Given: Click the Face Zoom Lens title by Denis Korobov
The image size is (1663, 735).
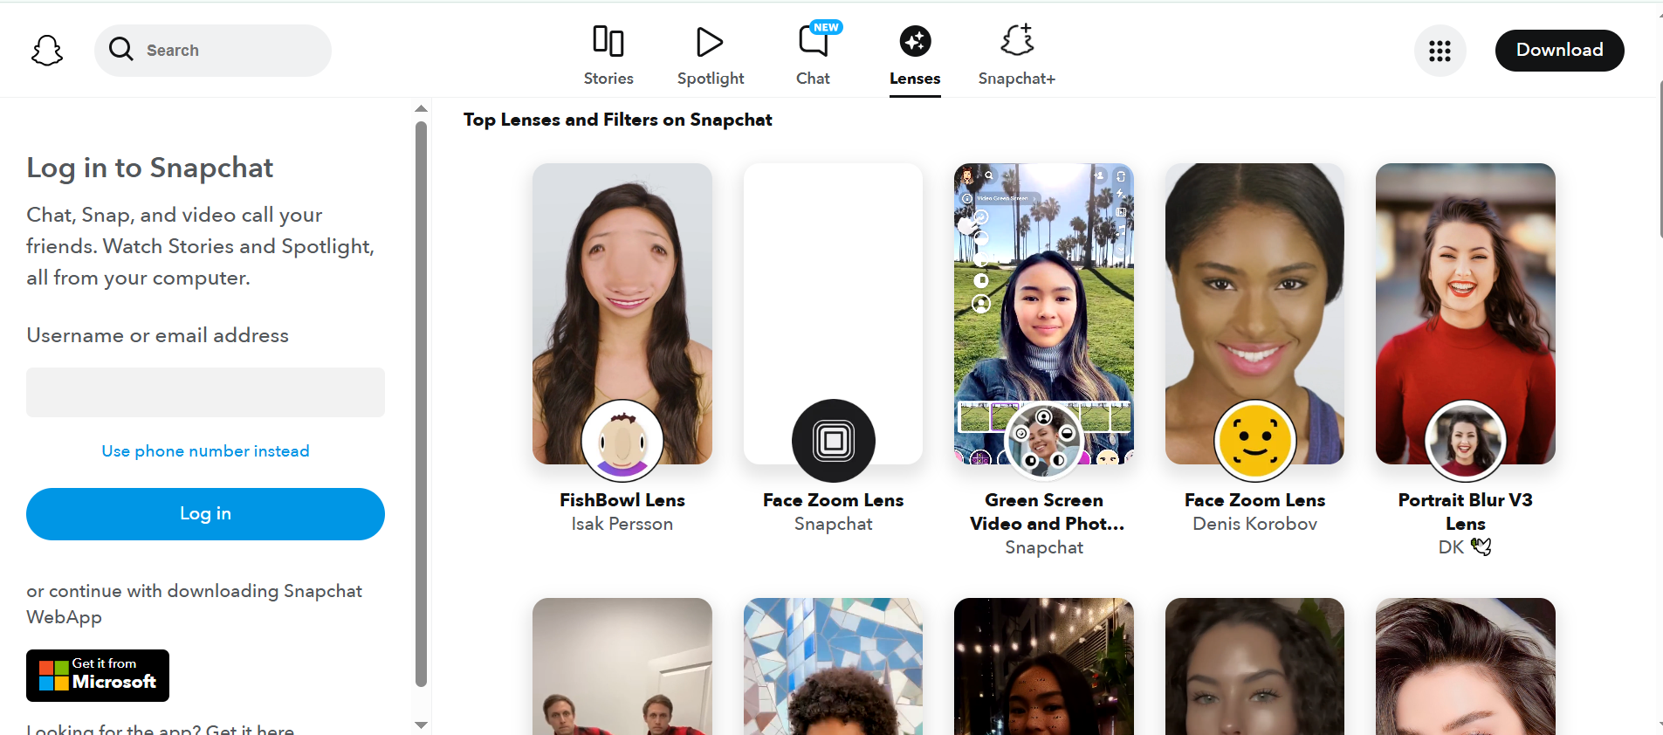Looking at the screenshot, I should (x=1255, y=500).
